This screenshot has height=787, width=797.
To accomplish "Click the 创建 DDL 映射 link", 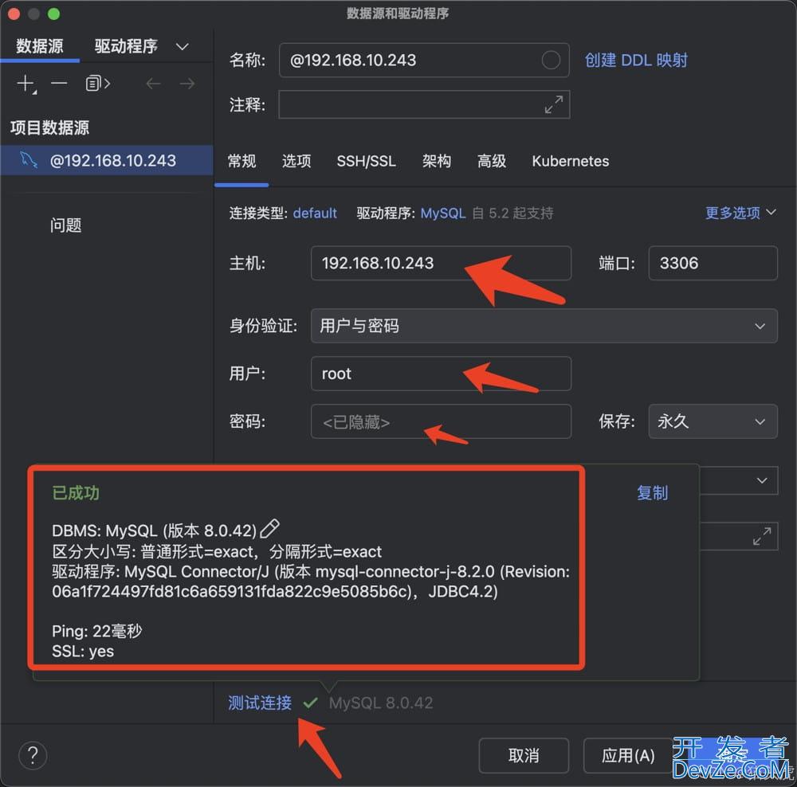I will pyautogui.click(x=636, y=60).
